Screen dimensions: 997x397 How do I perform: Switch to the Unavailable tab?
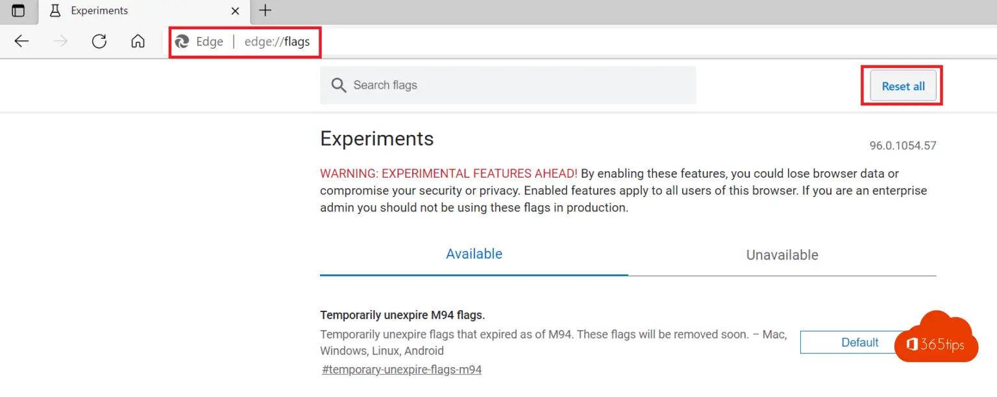point(782,255)
